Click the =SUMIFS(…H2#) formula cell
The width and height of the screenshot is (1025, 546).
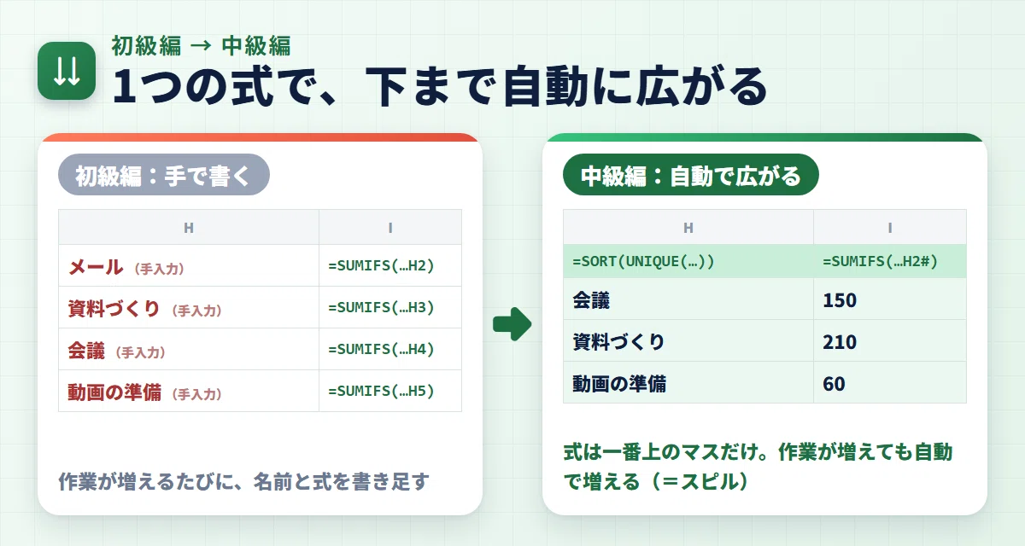[890, 261]
